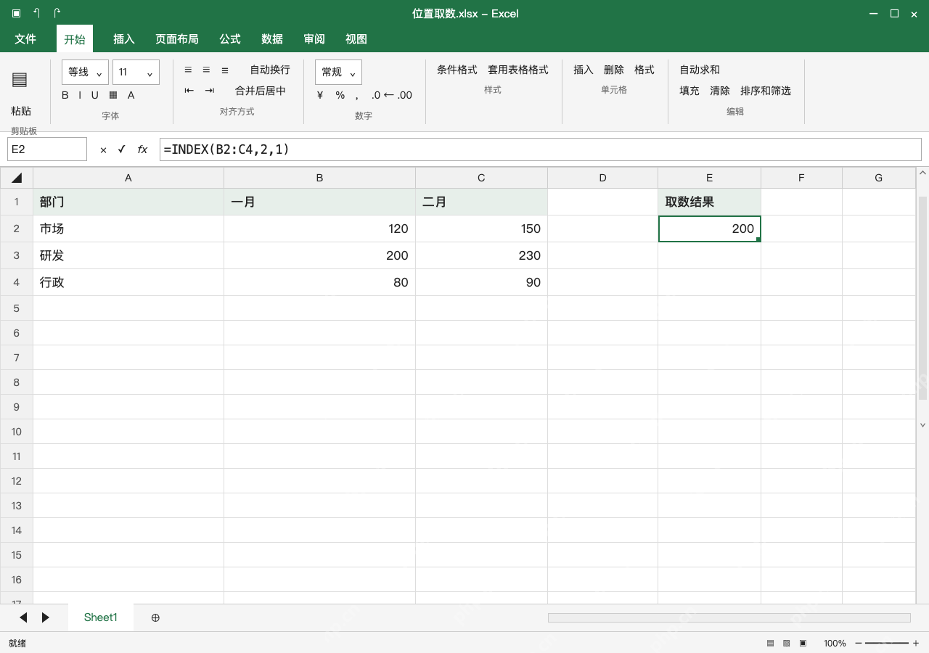The image size is (929, 653).
Task: Select the Sheet1 tab
Action: tap(101, 617)
